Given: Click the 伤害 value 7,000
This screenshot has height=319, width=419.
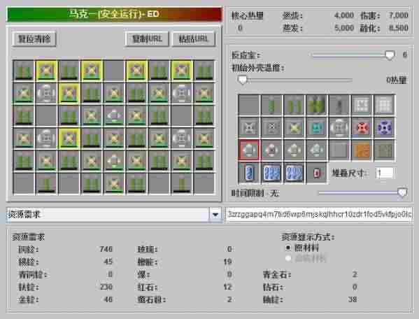Looking at the screenshot, I should coord(399,15).
